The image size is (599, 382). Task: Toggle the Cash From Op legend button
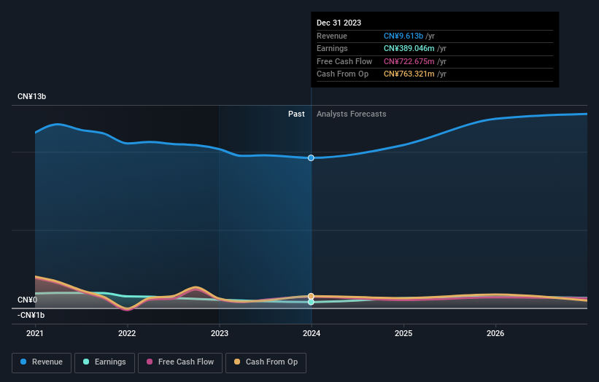click(266, 362)
